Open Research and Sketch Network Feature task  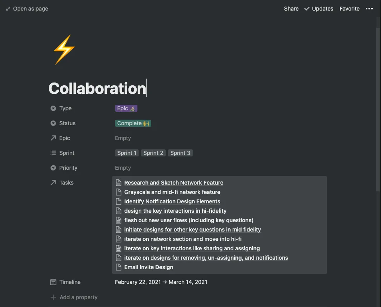pos(174,183)
